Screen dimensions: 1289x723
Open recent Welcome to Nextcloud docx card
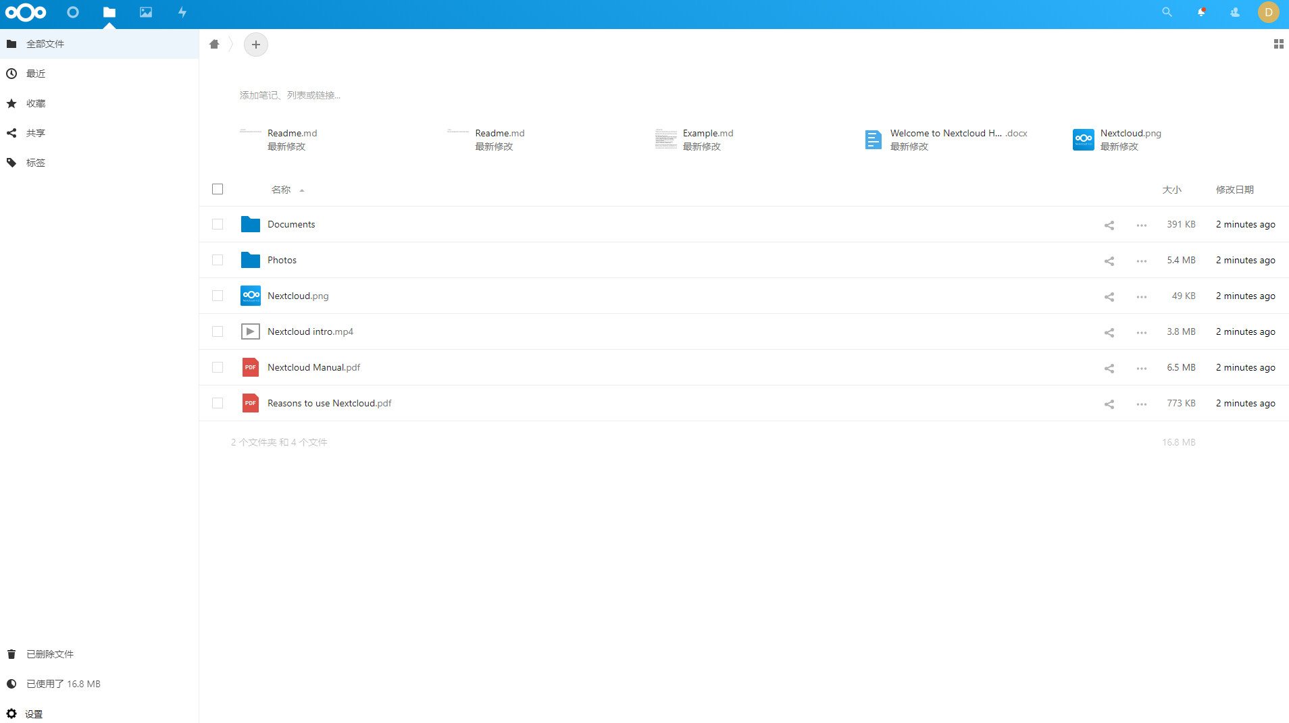pyautogui.click(x=946, y=140)
